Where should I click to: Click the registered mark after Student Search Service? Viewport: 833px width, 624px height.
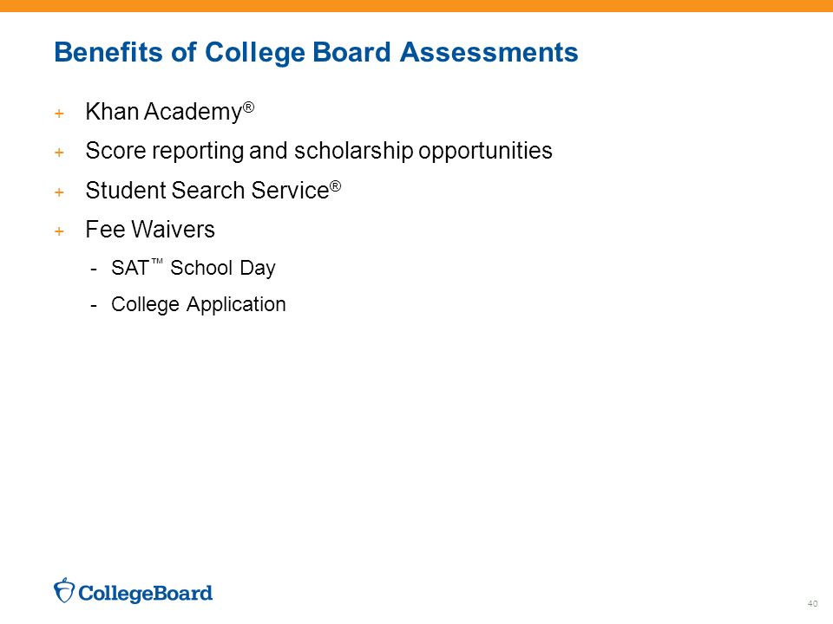tap(335, 186)
